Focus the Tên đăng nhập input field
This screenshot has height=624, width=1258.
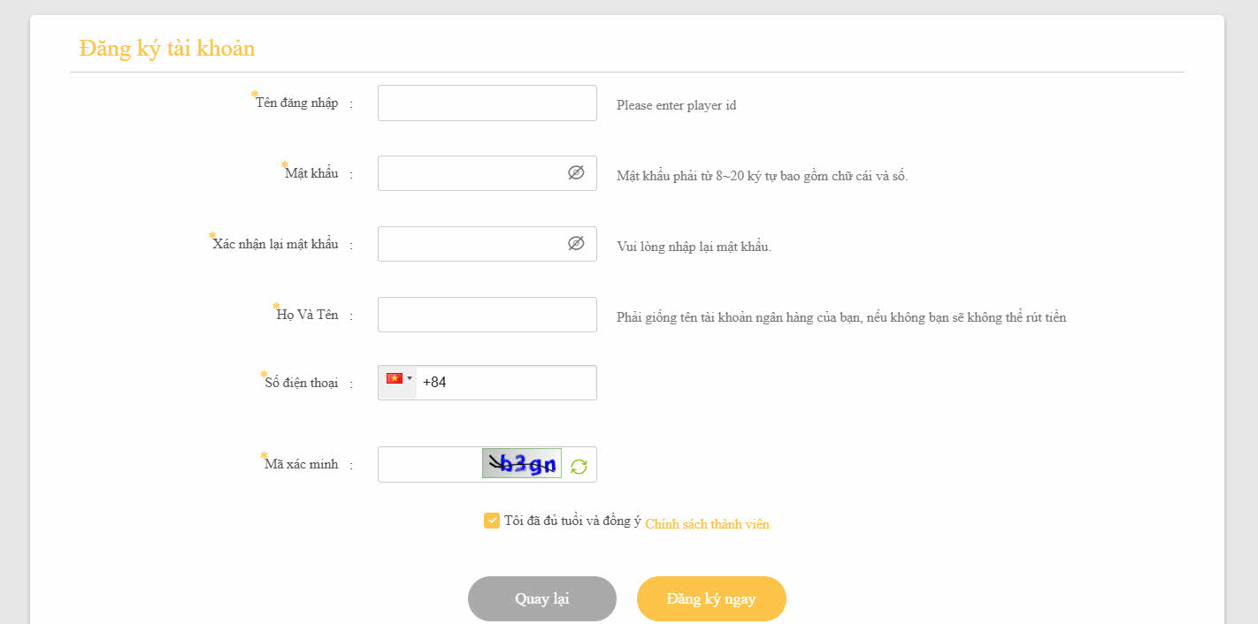[487, 103]
